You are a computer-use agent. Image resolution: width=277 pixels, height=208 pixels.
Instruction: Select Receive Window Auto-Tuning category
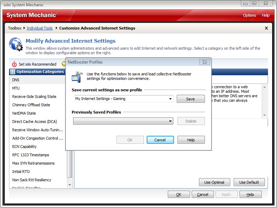click(37, 130)
